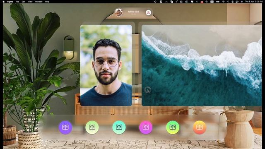Open the View menu

click(x=30, y=2)
